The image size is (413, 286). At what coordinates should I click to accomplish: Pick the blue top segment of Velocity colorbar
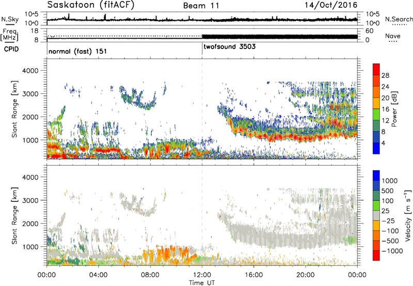[x=376, y=176]
